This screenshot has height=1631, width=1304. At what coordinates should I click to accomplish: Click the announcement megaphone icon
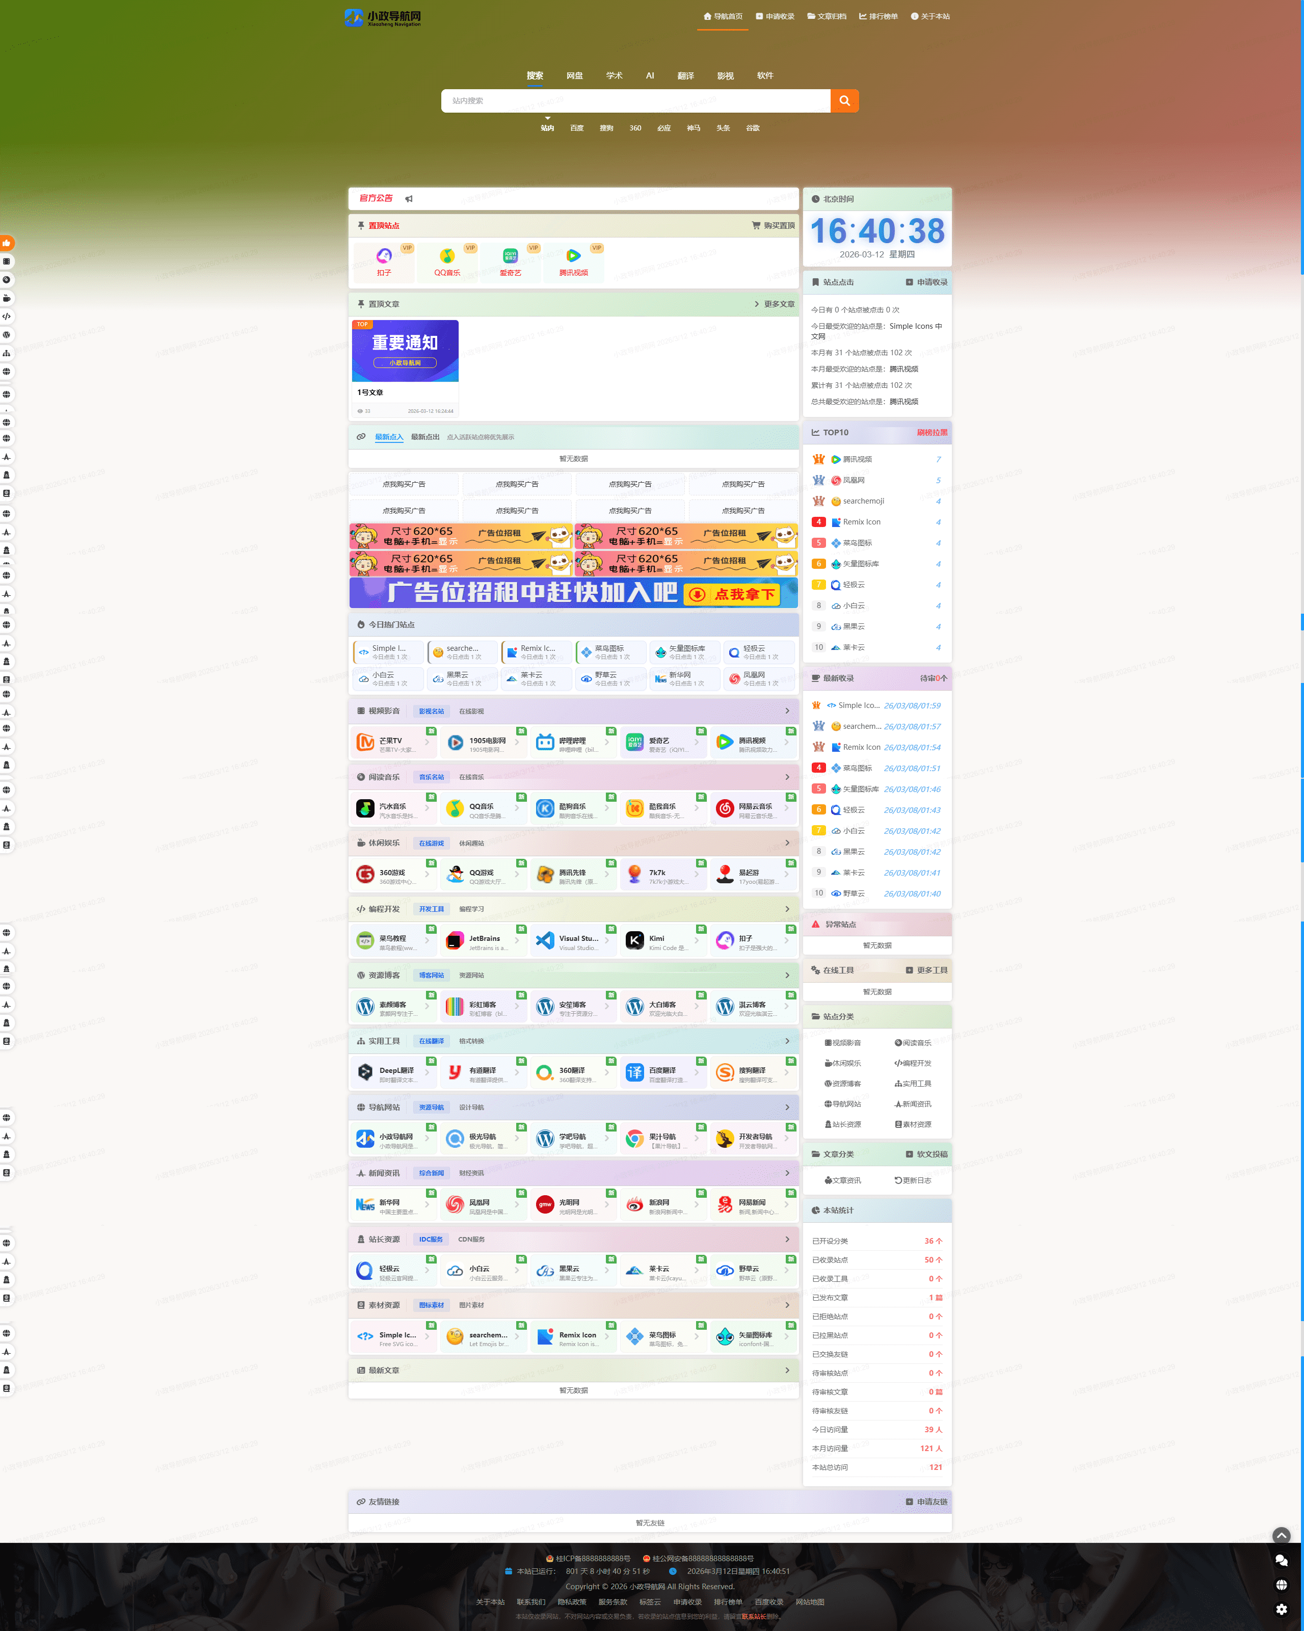click(409, 199)
